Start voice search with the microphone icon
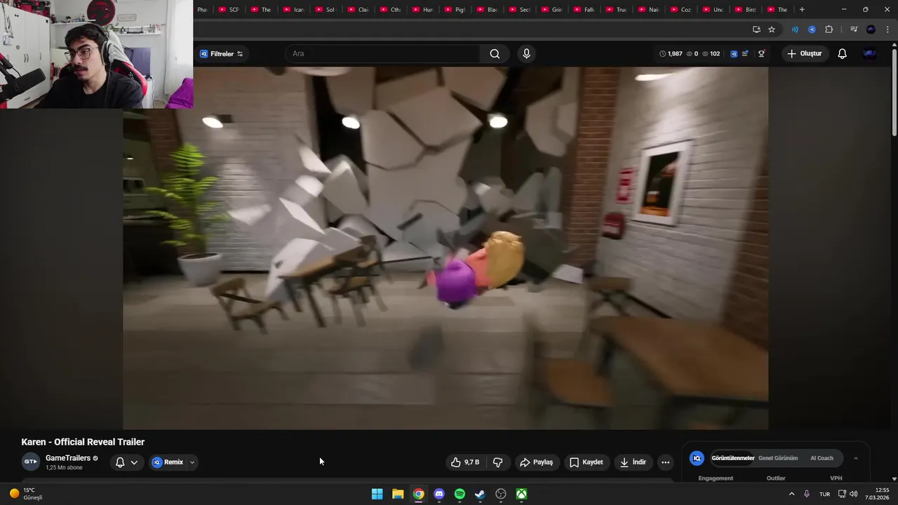898x505 pixels. pos(526,54)
